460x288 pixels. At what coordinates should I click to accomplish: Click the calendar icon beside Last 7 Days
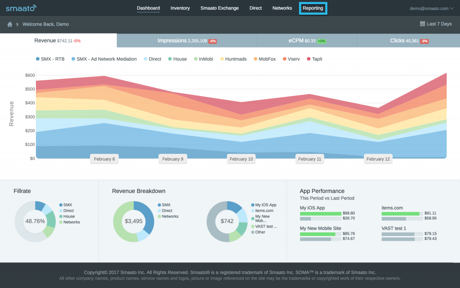422,24
